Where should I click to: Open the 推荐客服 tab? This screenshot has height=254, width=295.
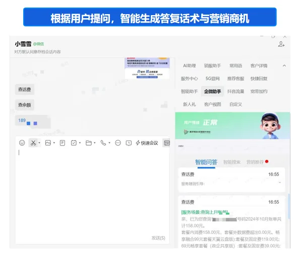pos(235,79)
